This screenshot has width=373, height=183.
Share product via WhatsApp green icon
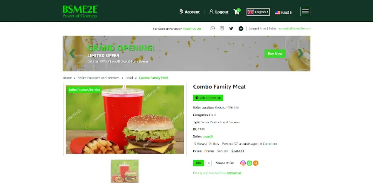coord(249,163)
